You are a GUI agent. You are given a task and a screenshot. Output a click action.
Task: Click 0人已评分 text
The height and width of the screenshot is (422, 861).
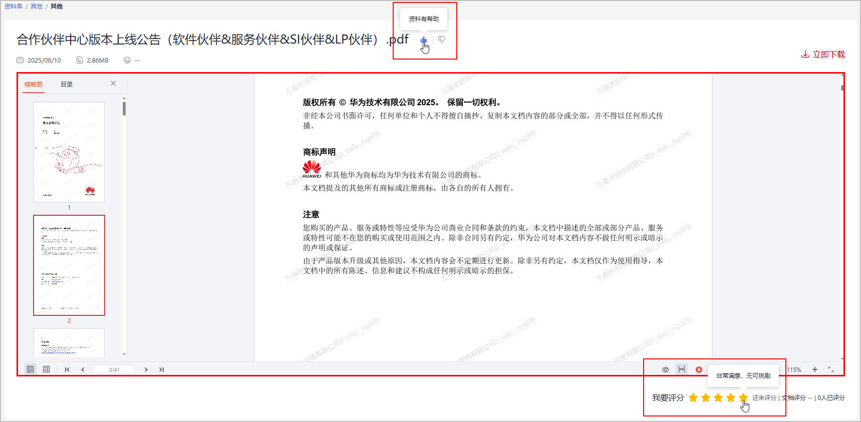(x=831, y=398)
